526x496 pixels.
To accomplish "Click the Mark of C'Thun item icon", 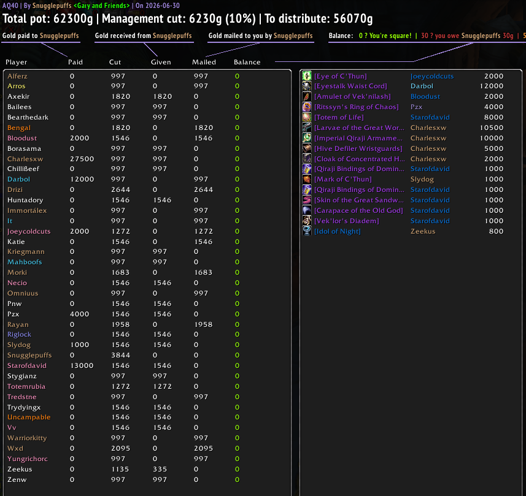I will (307, 179).
